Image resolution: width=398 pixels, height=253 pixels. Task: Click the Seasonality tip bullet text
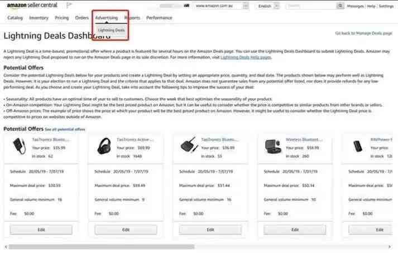(x=138, y=99)
